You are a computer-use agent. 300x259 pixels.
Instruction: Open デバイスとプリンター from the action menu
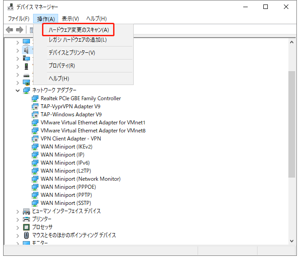pyautogui.click(x=72, y=53)
